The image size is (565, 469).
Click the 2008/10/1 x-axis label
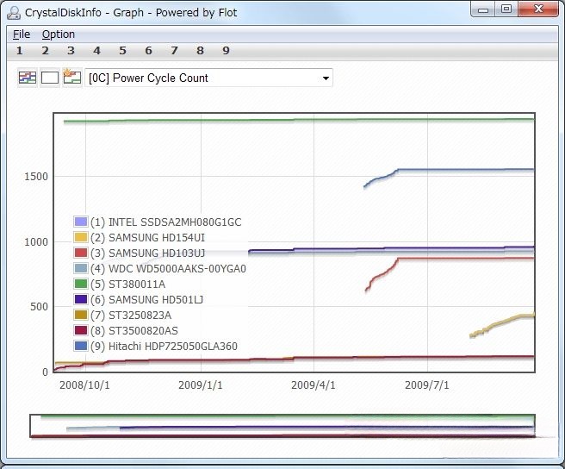pos(84,385)
